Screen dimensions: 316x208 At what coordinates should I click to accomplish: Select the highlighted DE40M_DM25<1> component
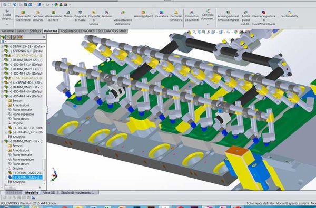click(27, 178)
